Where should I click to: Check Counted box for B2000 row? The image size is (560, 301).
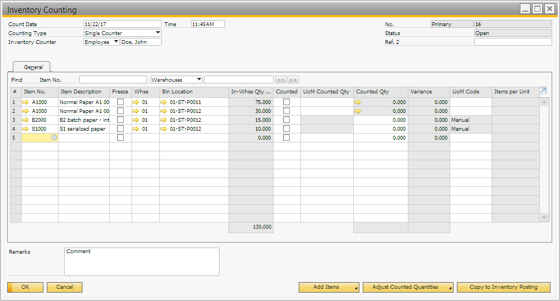coord(286,120)
